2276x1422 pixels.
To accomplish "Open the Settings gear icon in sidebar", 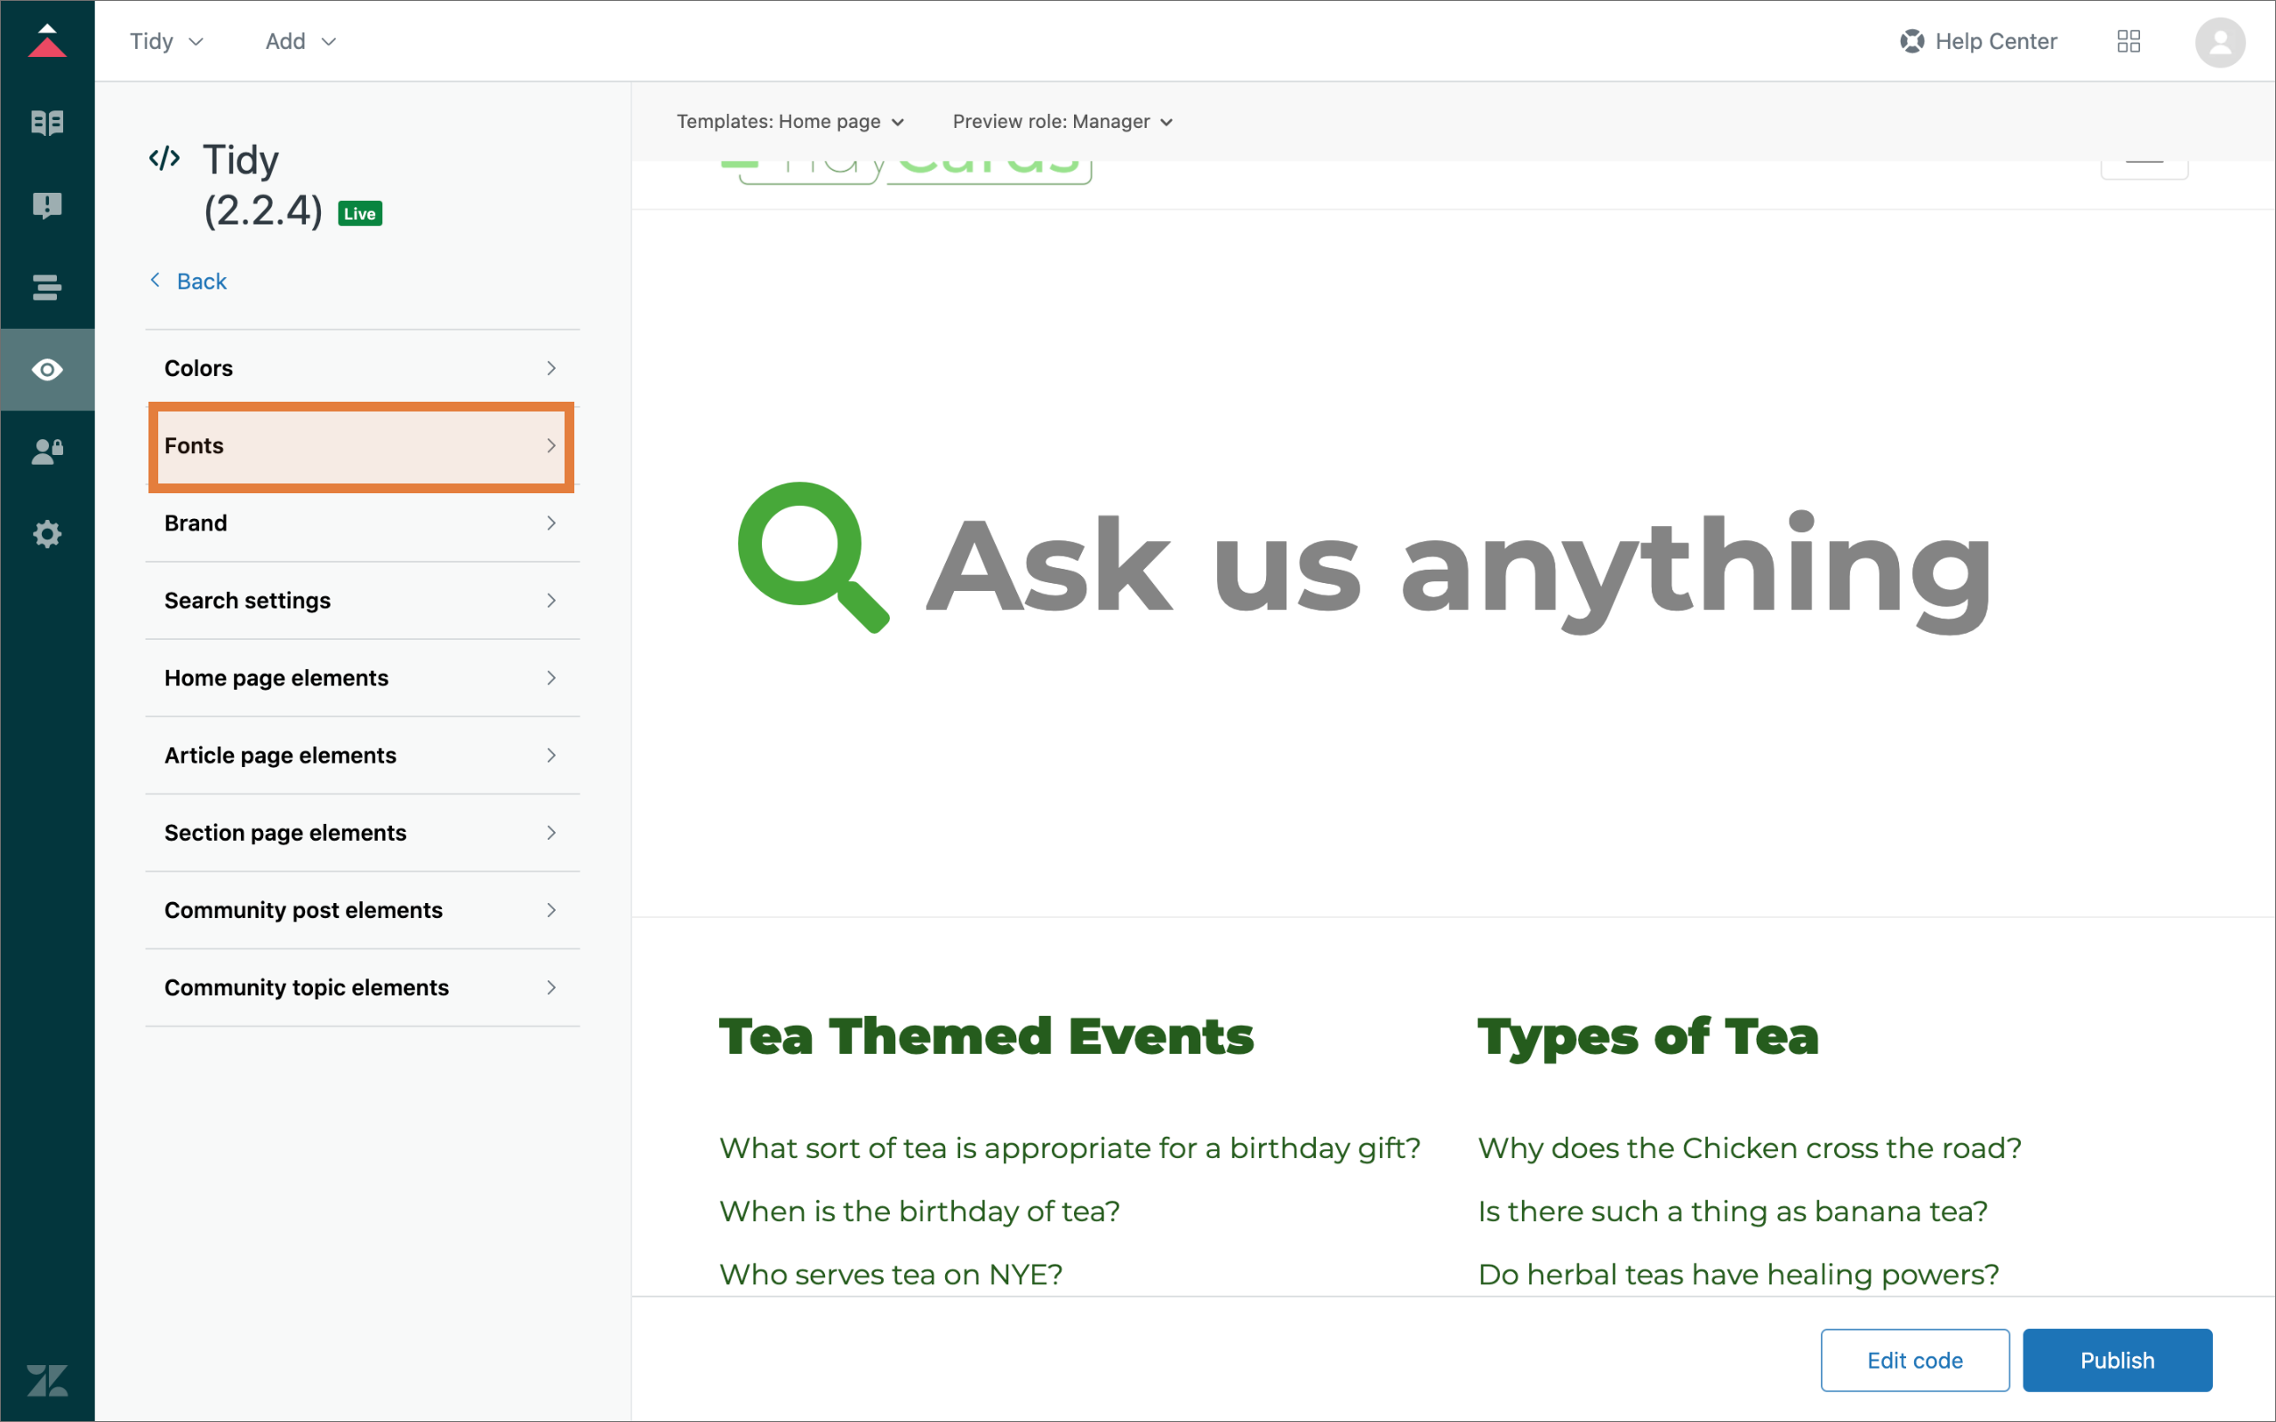I will click(x=47, y=534).
